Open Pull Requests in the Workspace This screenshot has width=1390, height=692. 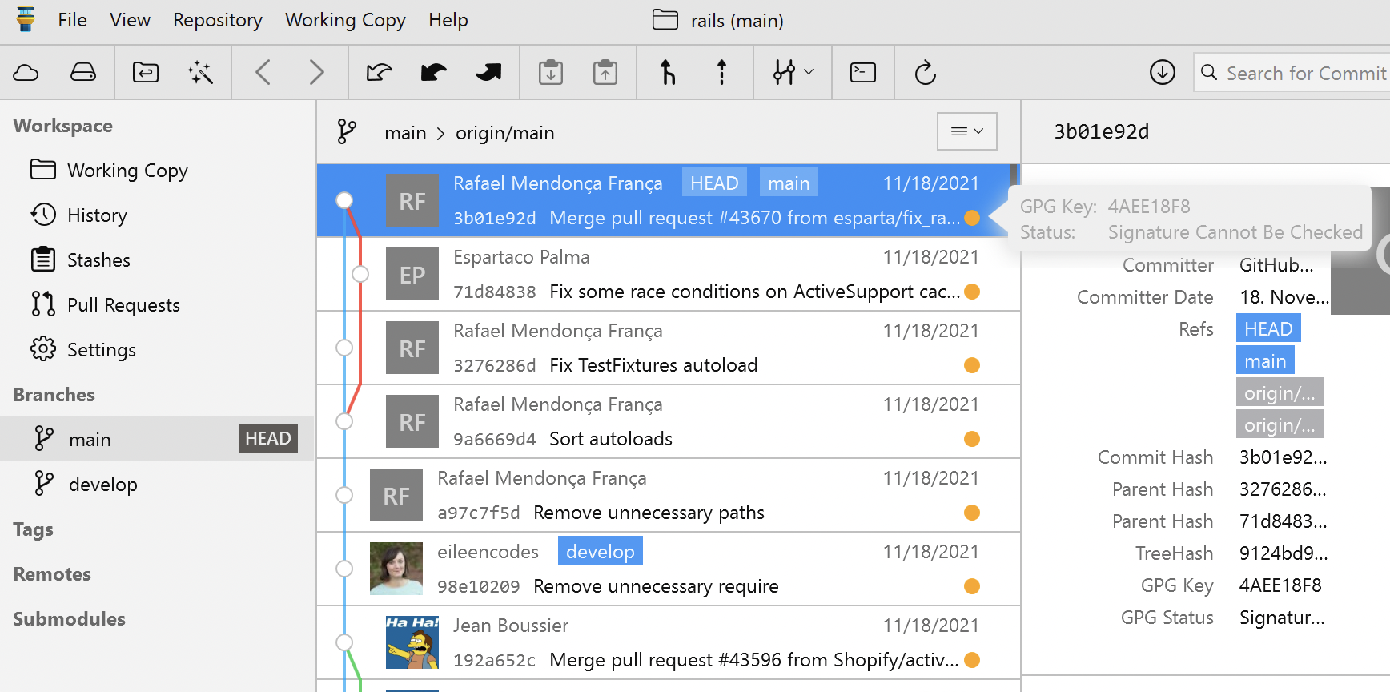tap(123, 305)
